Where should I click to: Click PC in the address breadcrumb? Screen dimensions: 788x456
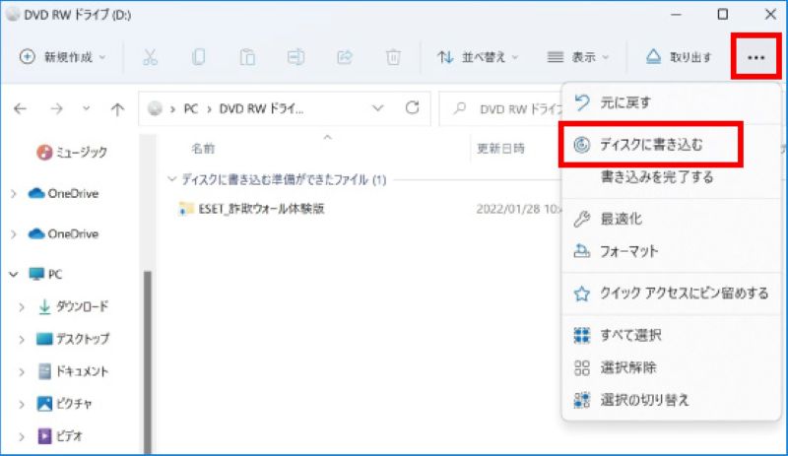tap(190, 108)
